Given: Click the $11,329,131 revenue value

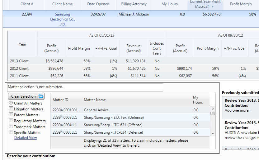Looking at the screenshot, I should tap(136, 61).
